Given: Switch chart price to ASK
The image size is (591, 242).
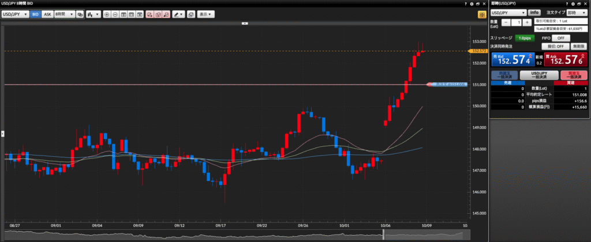Looking at the screenshot, I should [x=47, y=14].
